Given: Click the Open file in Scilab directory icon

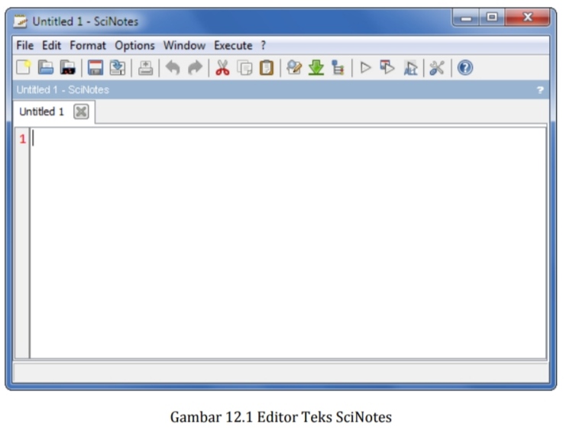Looking at the screenshot, I should [67, 67].
